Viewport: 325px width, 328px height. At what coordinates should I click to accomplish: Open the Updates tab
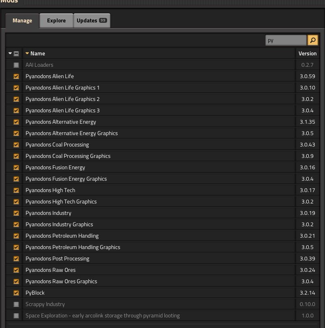click(x=92, y=20)
